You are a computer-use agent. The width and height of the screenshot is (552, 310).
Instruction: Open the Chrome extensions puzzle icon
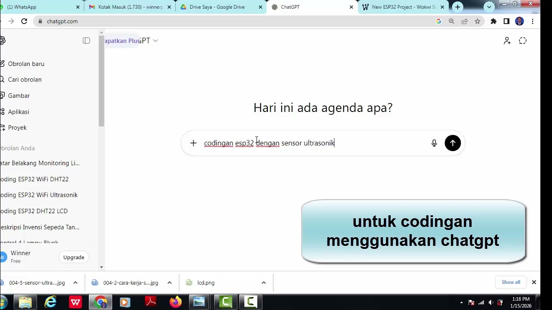494,21
